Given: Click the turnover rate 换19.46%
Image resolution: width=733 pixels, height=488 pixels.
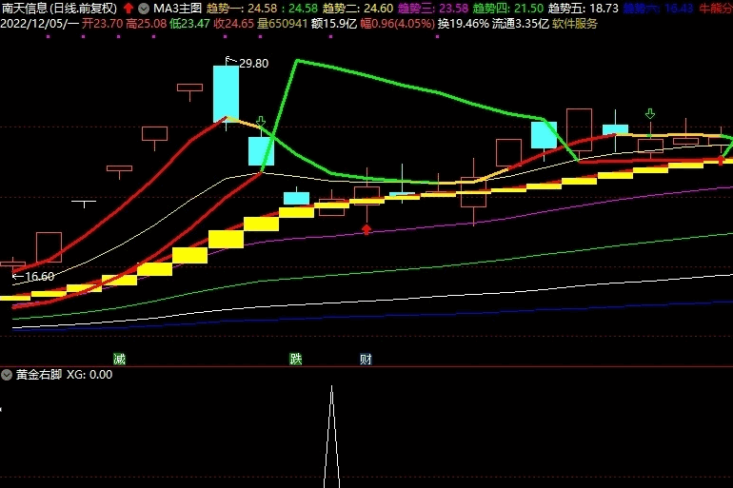Looking at the screenshot, I should point(464,24).
